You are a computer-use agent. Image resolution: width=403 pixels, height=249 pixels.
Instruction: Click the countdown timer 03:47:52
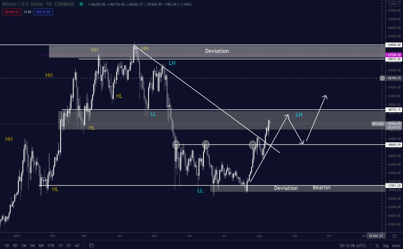click(x=394, y=127)
